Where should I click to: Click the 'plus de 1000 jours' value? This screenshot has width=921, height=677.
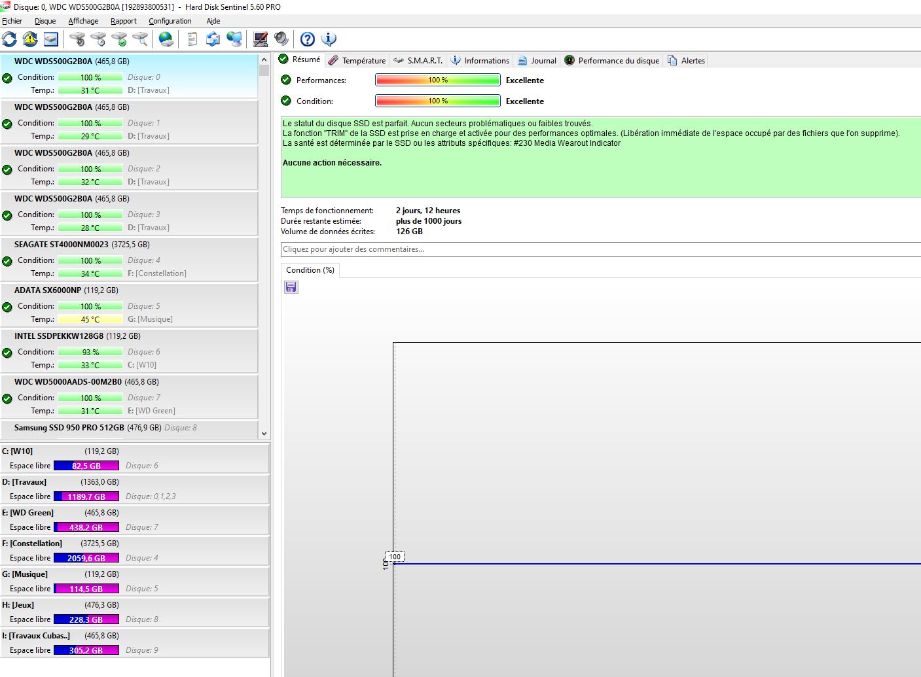429,221
